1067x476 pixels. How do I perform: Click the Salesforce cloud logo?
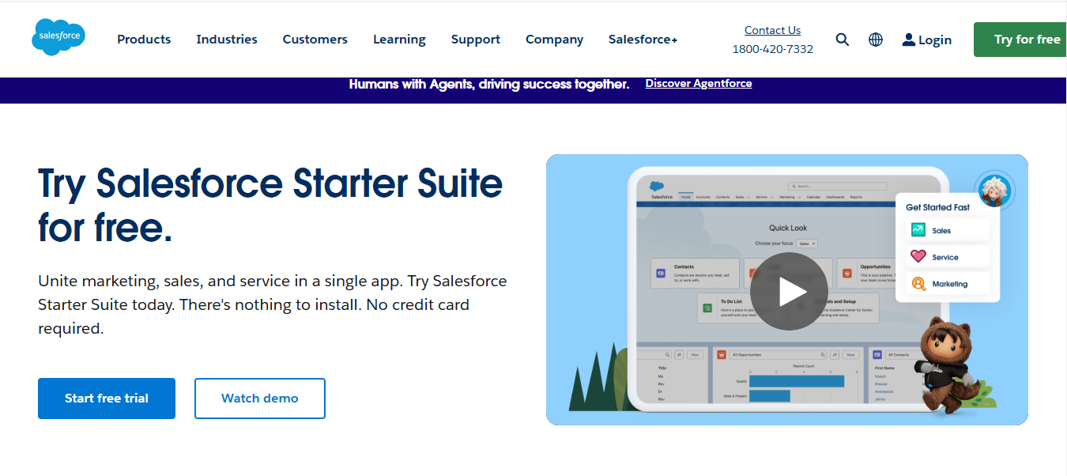coord(58,36)
